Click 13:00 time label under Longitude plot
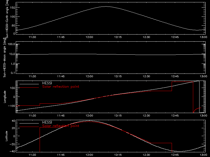210x157 pixels. pos(203,116)
